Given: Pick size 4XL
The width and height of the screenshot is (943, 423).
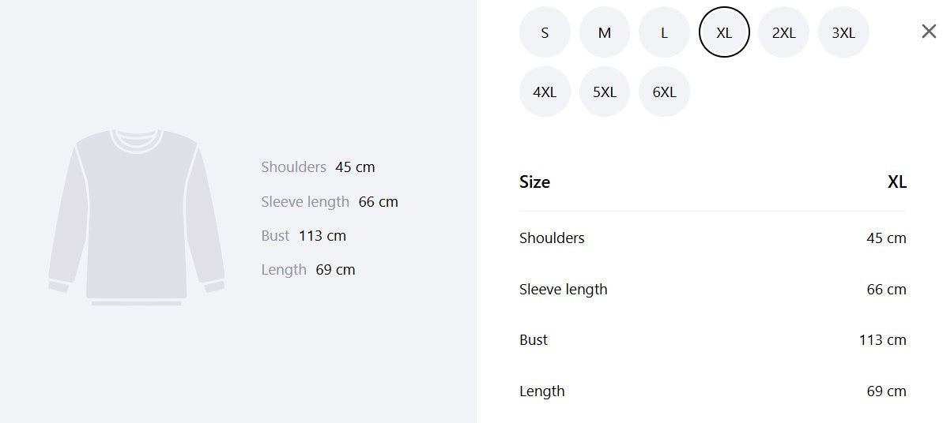Looking at the screenshot, I should (545, 92).
